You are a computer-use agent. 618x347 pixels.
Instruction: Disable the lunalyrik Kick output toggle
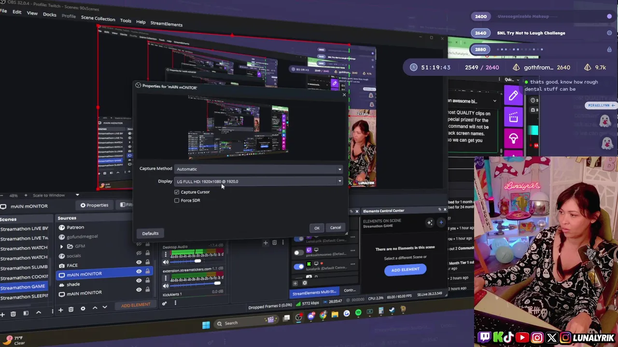pyautogui.click(x=299, y=266)
